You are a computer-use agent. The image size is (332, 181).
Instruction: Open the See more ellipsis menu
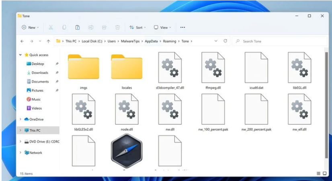[x=182, y=27]
